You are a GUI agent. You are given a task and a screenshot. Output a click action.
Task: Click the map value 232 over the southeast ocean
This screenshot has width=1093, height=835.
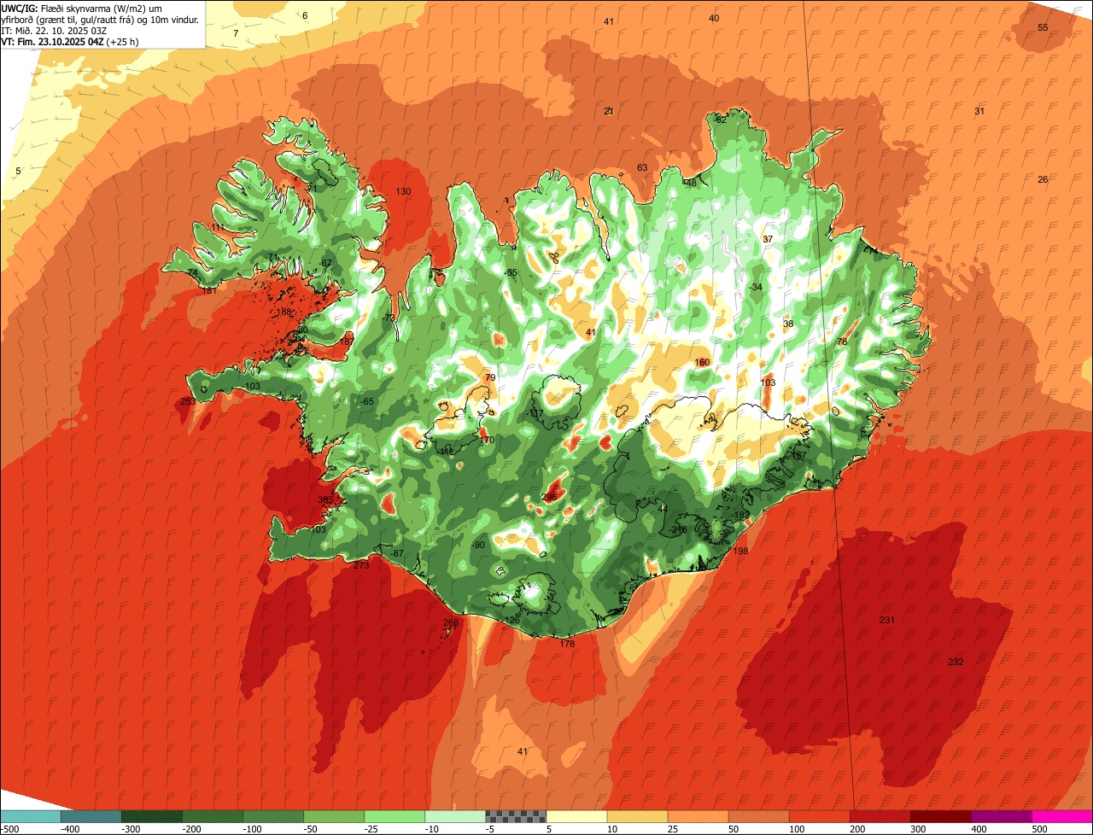[956, 663]
